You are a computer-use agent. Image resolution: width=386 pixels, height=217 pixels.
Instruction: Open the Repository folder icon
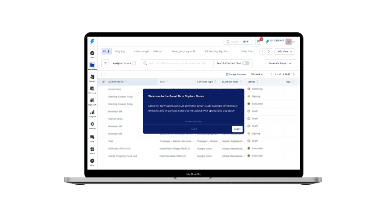(92, 65)
